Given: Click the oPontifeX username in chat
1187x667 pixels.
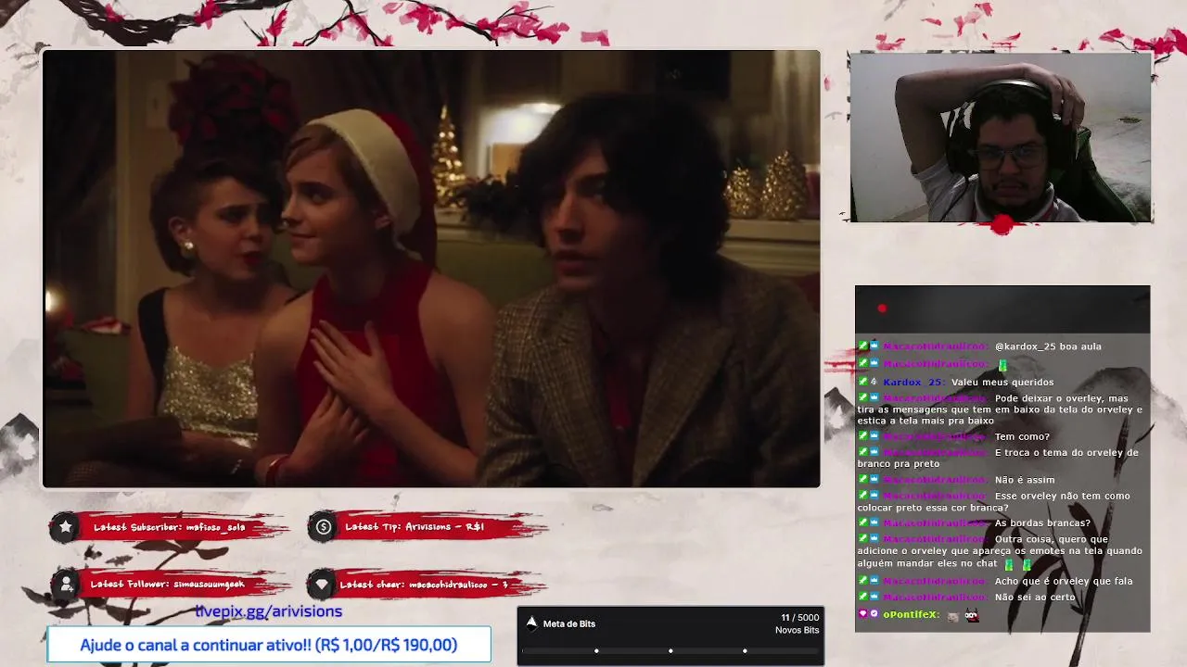Looking at the screenshot, I should click(x=911, y=614).
